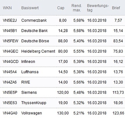Viewport: 125px width, 118px height.
Task: Click Volkswagen's Brief price 123,66
Action: 118,113
